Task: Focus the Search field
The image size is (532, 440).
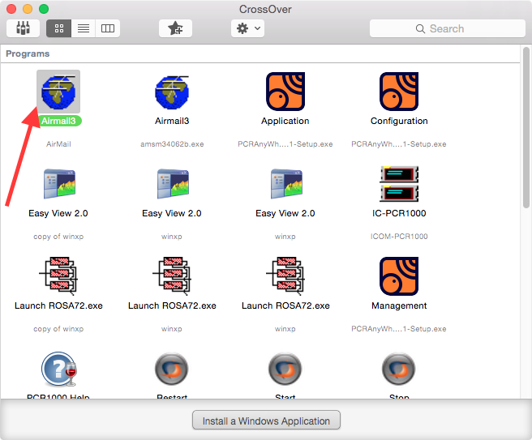Action: 447,28
